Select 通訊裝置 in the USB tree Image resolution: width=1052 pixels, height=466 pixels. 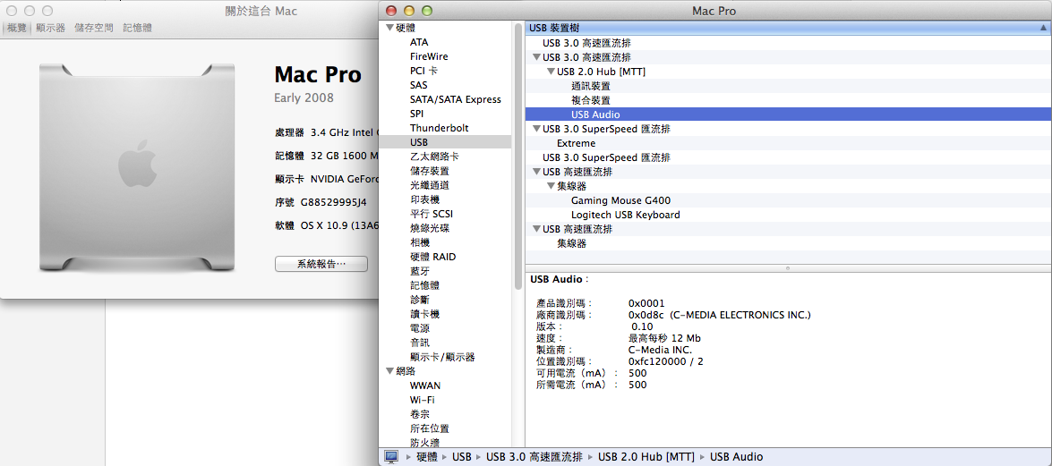(x=591, y=86)
